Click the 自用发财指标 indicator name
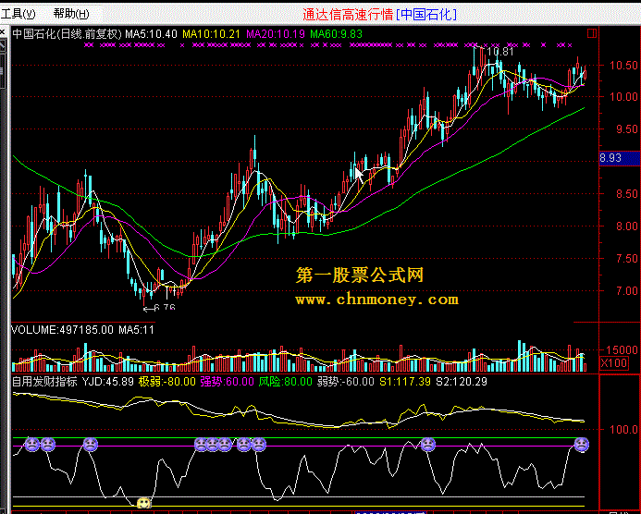641x514 pixels. [x=44, y=382]
